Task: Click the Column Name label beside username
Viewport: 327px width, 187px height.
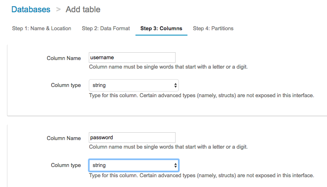Action: (63, 58)
